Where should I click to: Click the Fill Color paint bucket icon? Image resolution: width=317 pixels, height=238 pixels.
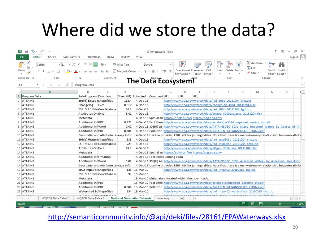click(68, 71)
